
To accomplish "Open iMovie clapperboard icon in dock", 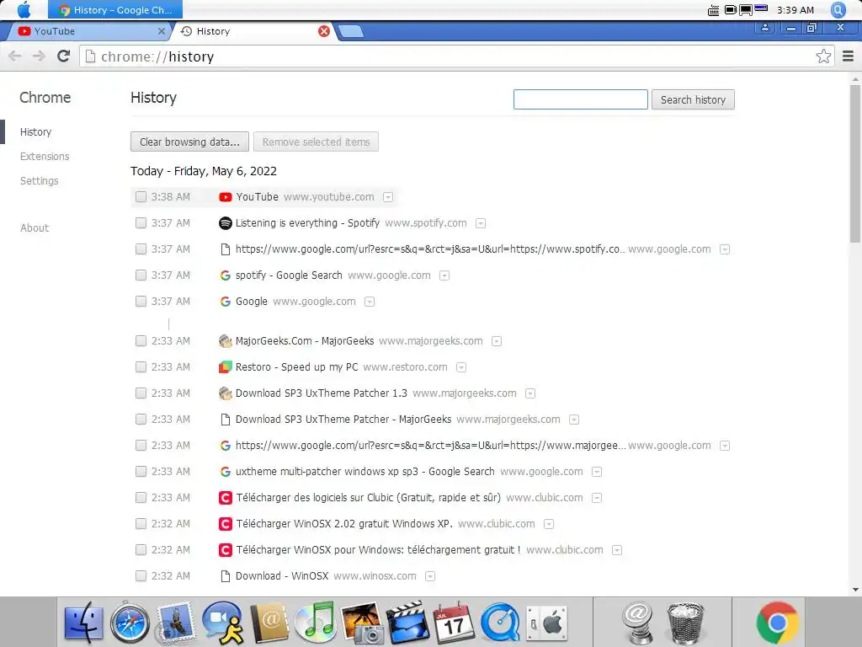I will point(407,623).
